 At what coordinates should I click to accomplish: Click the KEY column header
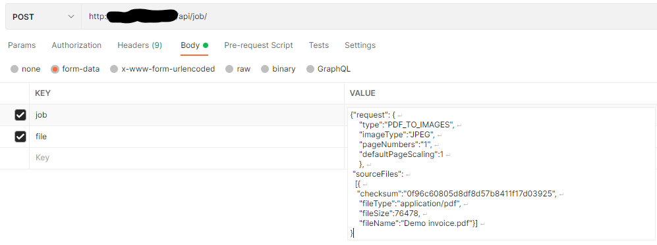43,93
